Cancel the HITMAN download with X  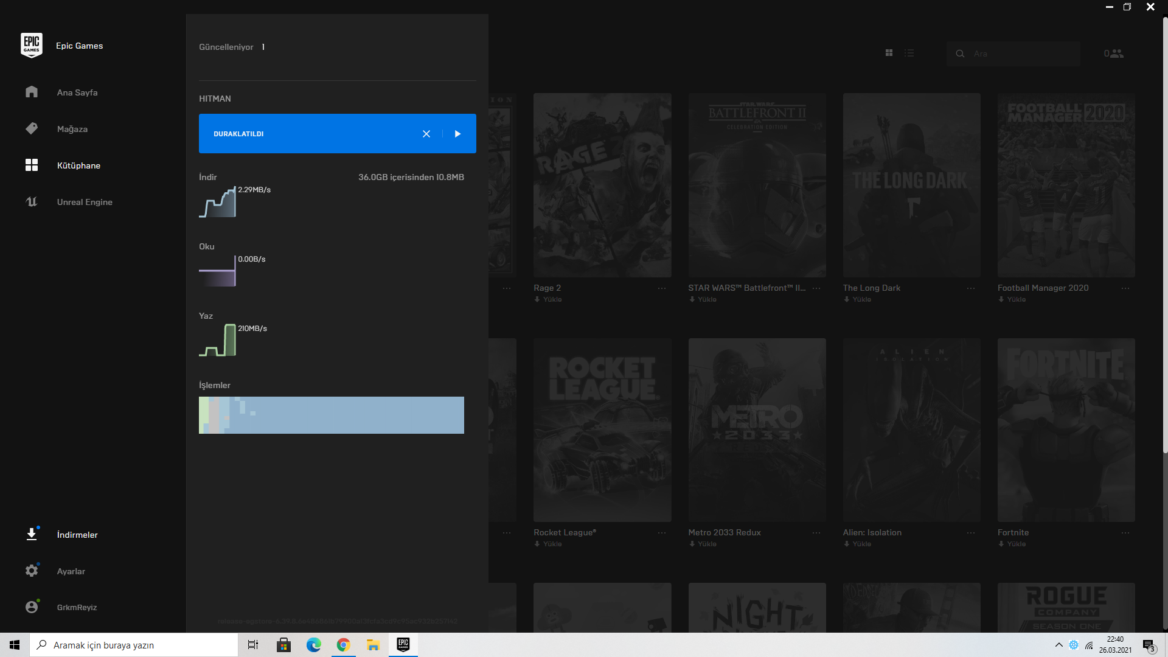(x=426, y=134)
